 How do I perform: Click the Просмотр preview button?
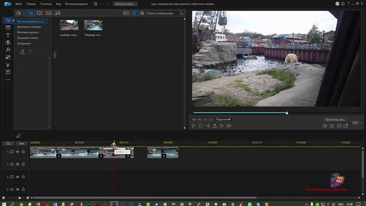pos(335,120)
